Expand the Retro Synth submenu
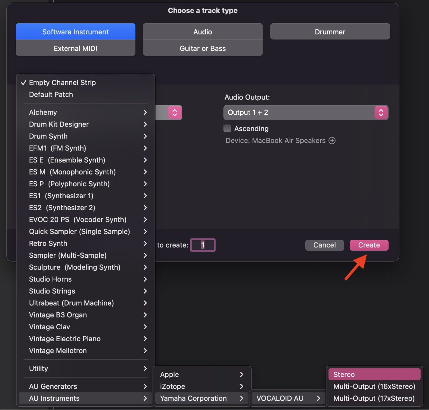 [84, 243]
